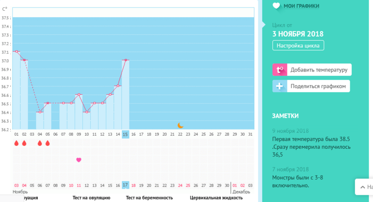Viewport: 373px width, 202px height.
Task: Click the orange moon icon on day 22
Action: click(x=180, y=125)
